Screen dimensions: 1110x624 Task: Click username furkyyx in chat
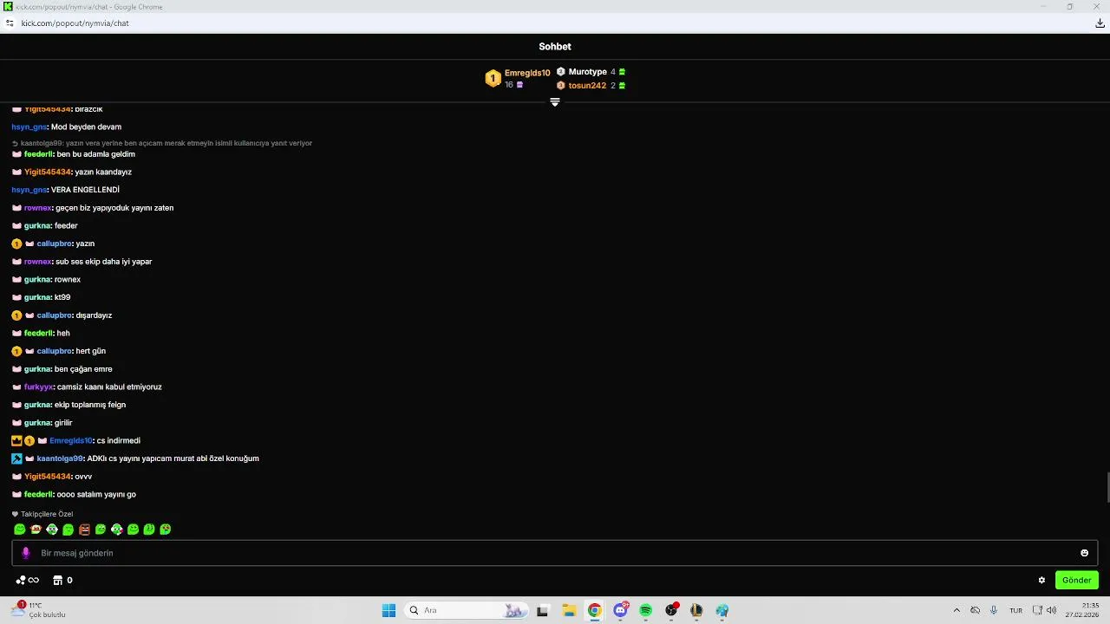click(38, 387)
